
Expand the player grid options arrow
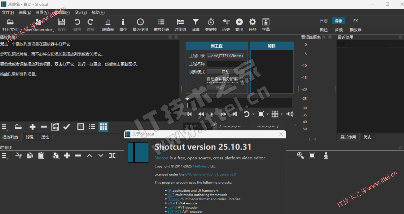point(282,114)
